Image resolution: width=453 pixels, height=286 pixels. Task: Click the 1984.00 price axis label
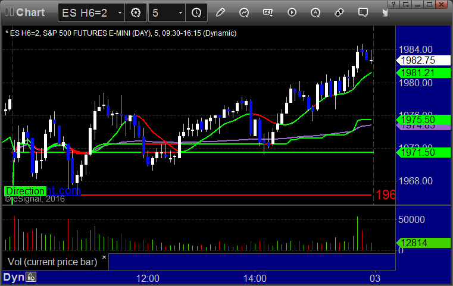(x=415, y=49)
